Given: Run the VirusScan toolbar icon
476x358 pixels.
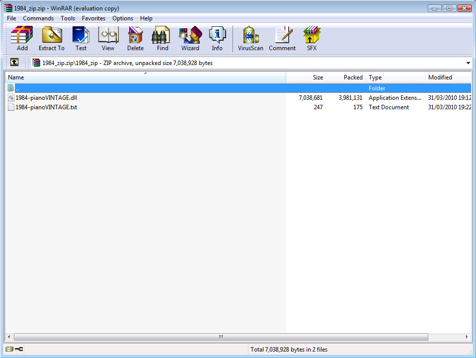Looking at the screenshot, I should (251, 35).
